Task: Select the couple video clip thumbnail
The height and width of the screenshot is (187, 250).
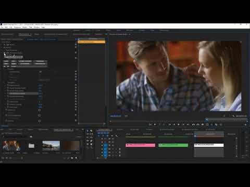Action: tap(11, 146)
